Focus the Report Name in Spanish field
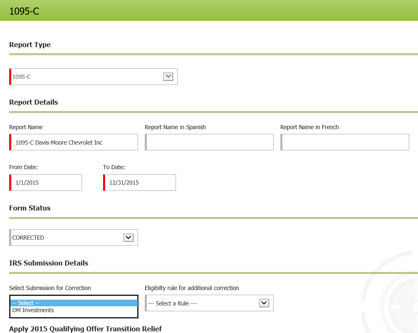Viewport: 418px width, 333px height. point(209,143)
